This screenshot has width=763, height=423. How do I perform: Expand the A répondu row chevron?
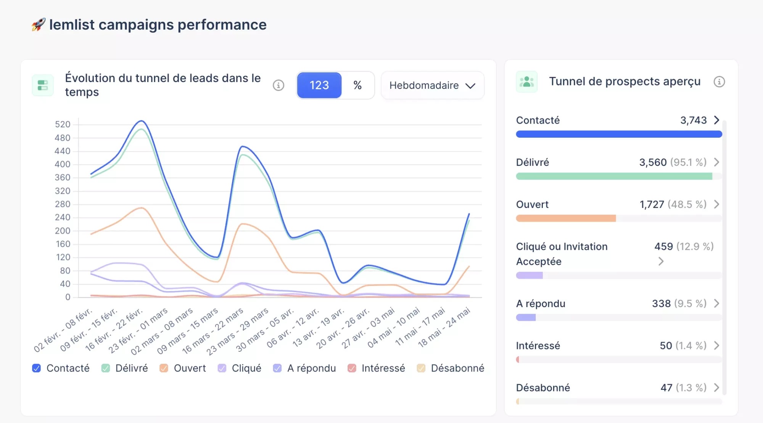tap(717, 304)
